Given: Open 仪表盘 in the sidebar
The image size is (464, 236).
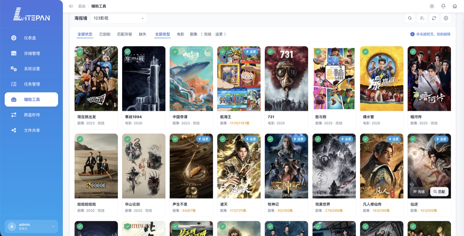Looking at the screenshot, I should click(31, 38).
